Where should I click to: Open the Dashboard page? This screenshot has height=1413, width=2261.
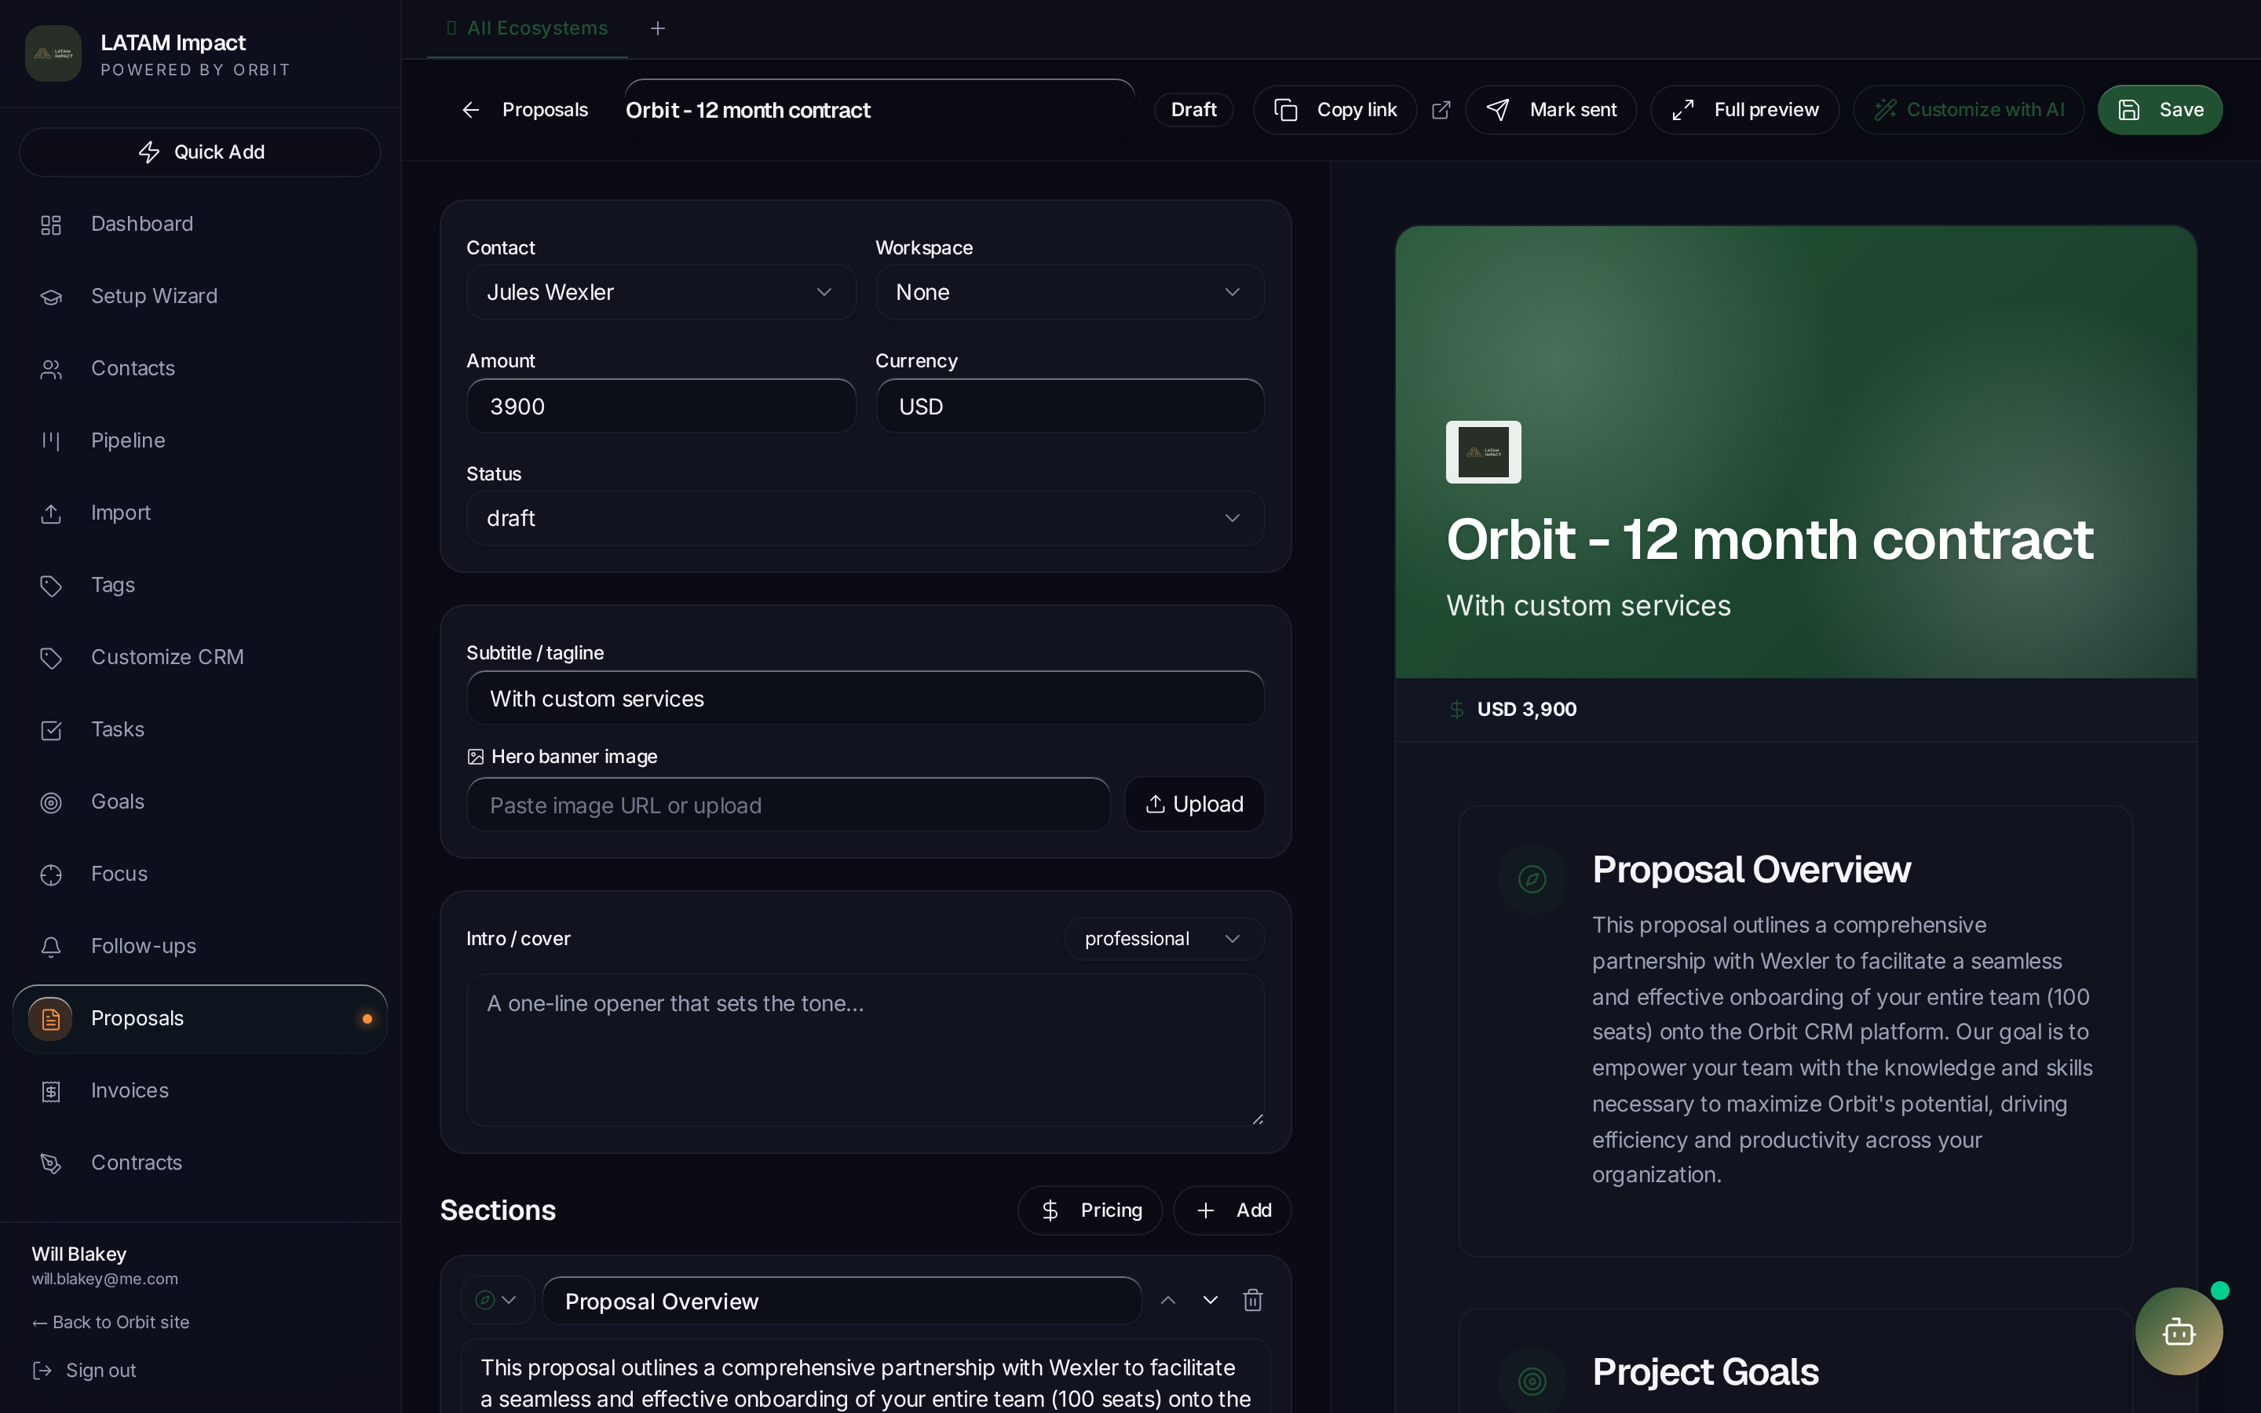coord(200,225)
